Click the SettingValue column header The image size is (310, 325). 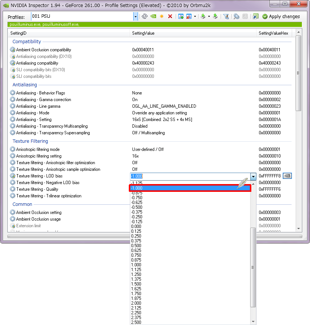pyautogui.click(x=193, y=33)
